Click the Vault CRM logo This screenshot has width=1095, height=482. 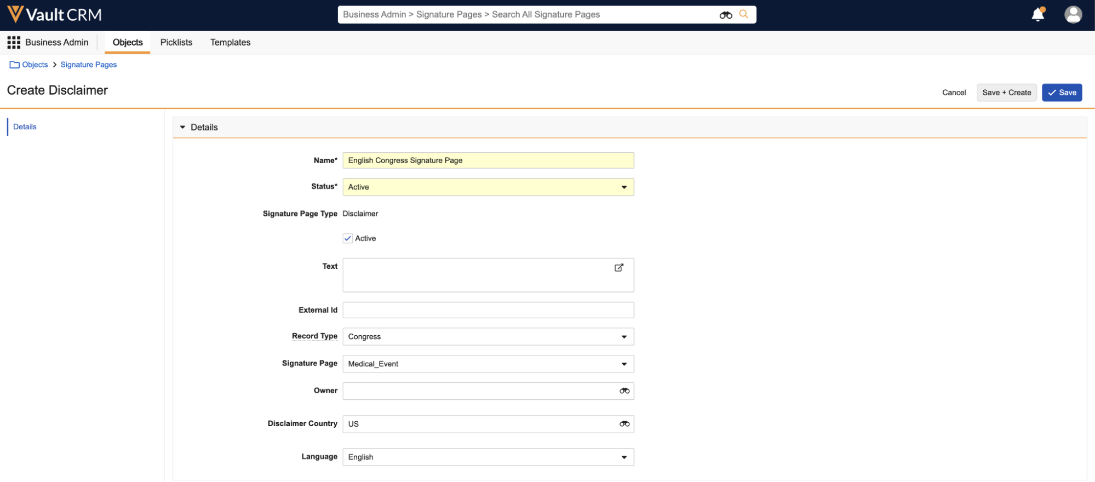pos(54,15)
